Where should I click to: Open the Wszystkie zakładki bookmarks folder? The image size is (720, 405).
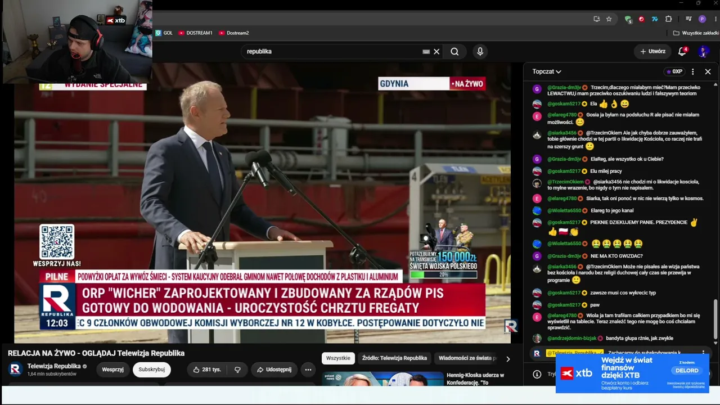click(x=696, y=33)
